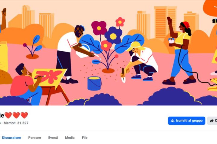Click the first red heart emoji in title
The width and height of the screenshot is (217, 144).
(x=8, y=115)
